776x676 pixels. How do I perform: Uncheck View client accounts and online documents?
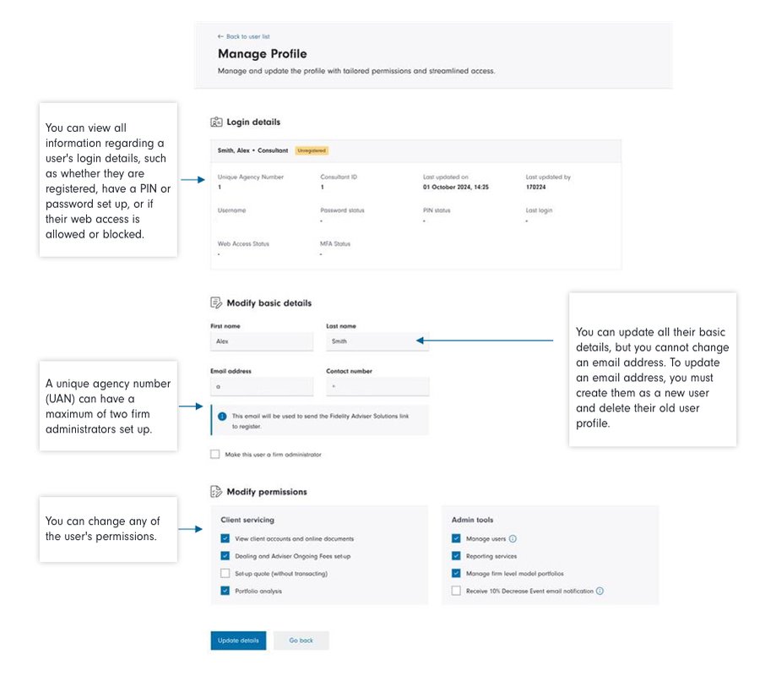[x=225, y=538]
